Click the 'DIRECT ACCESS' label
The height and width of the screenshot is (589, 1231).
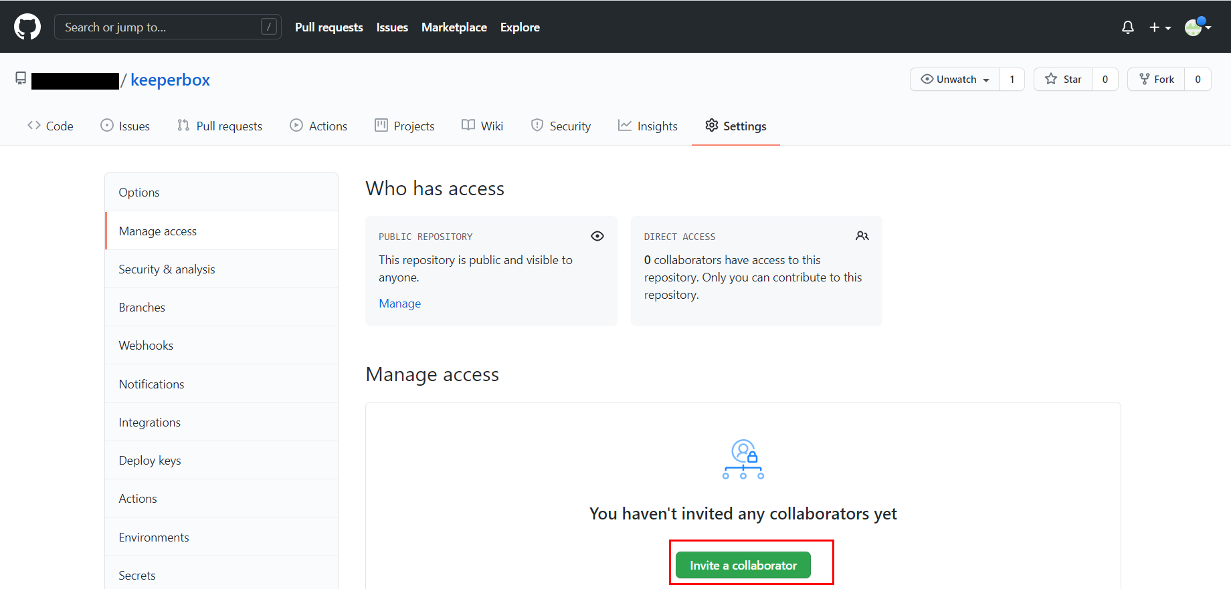pos(680,237)
